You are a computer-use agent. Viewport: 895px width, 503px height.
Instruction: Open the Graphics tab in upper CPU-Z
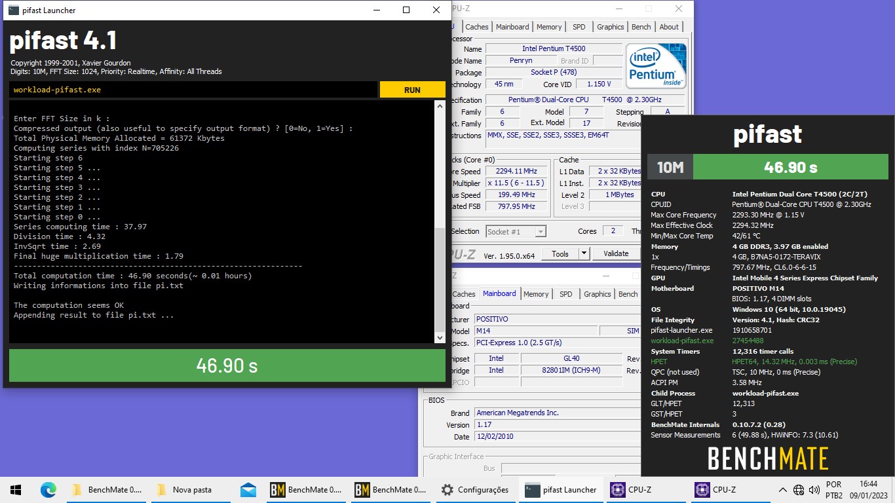610,27
